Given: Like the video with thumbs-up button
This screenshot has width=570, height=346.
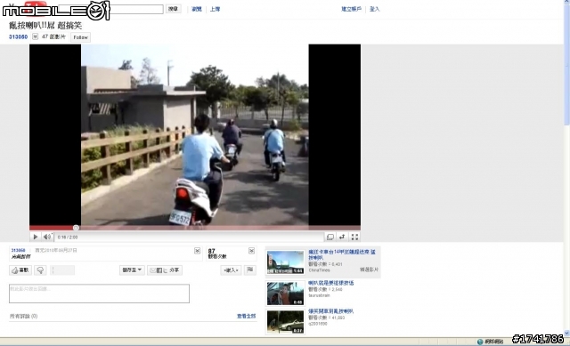Looking at the screenshot, I should pyautogui.click(x=20, y=270).
